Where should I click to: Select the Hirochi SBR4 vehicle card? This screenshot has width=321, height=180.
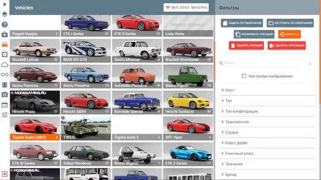[86, 102]
